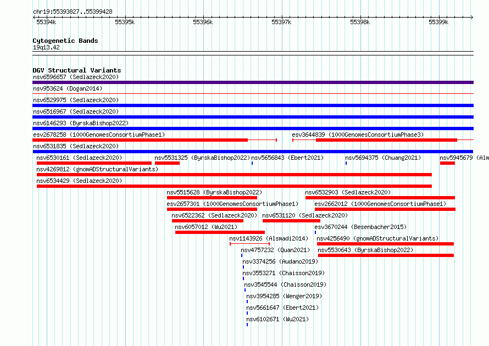Click the nsv6596657 (Sedlazeck2020) label
The image size is (489, 346).
(76, 77)
